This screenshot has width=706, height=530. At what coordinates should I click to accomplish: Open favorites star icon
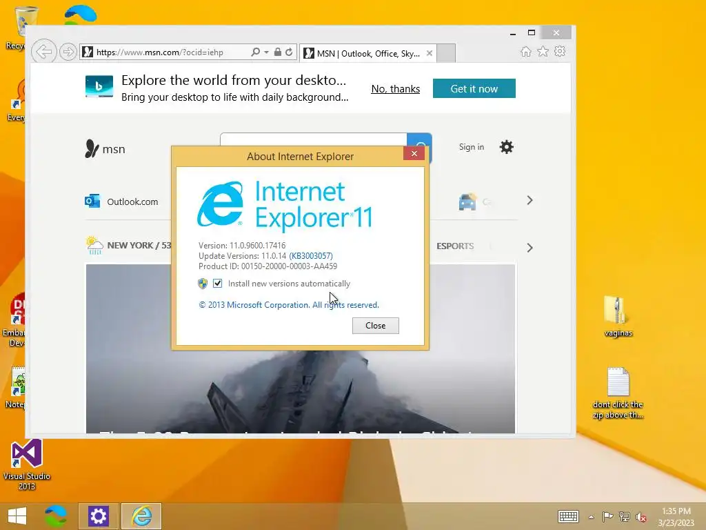pos(543,51)
